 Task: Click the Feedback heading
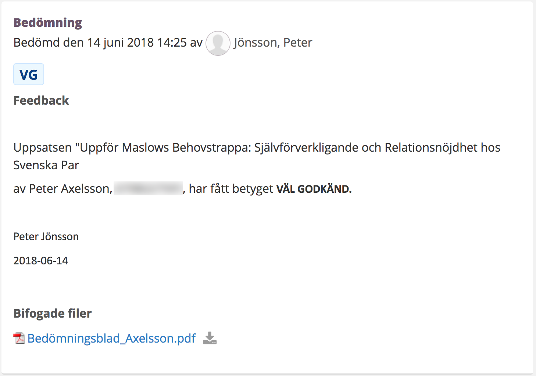click(x=41, y=100)
